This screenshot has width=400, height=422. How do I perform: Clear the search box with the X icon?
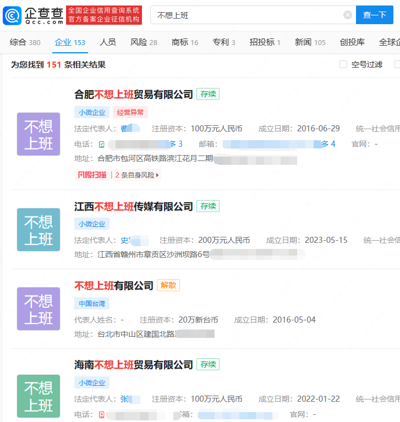click(348, 15)
